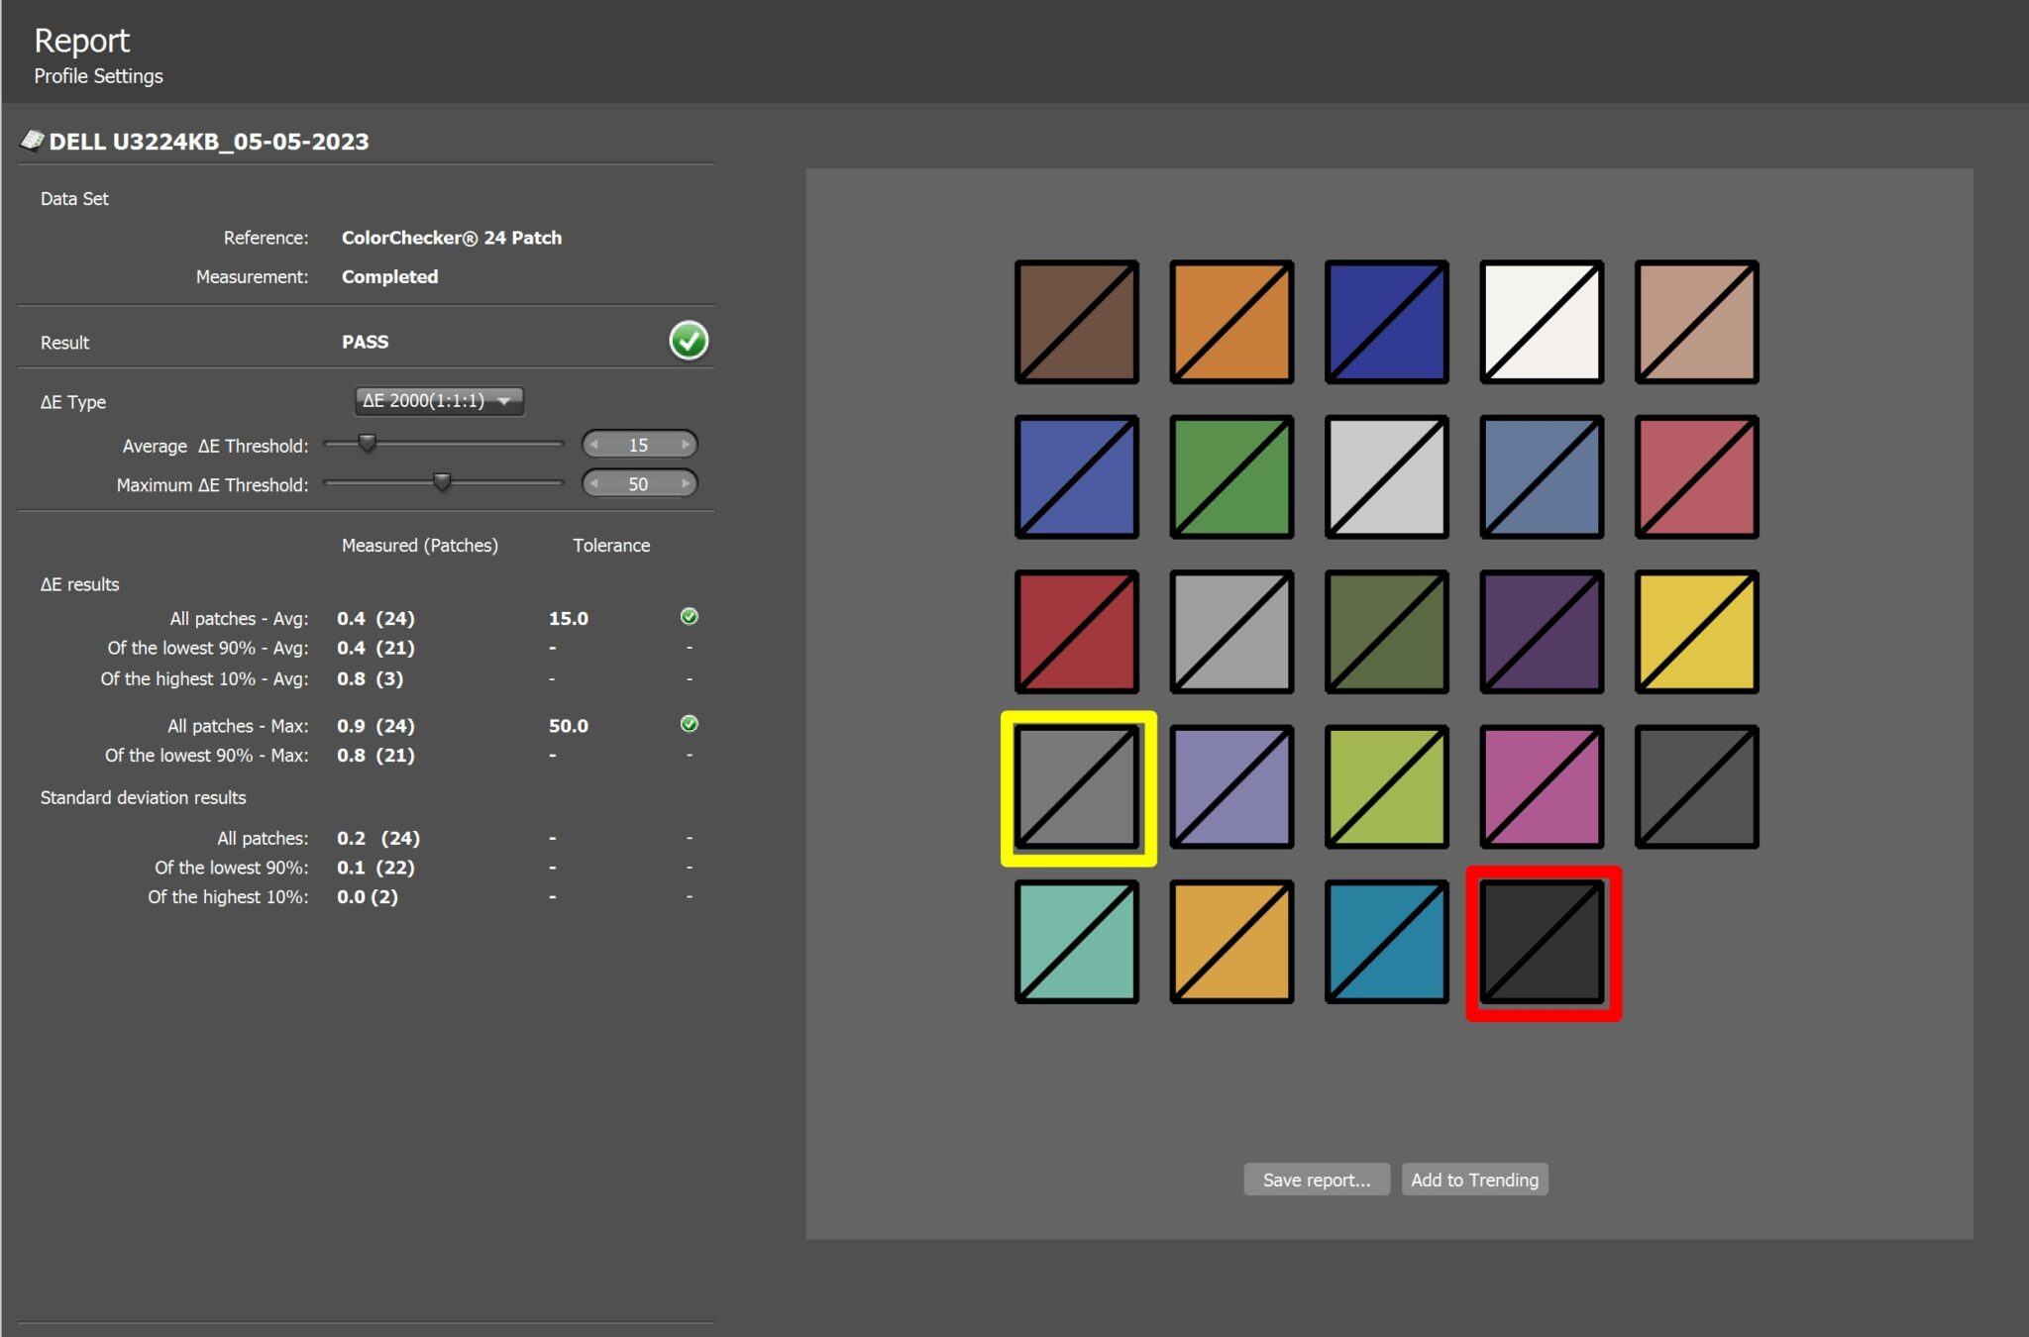
Task: Select the magenta color patch
Action: click(1542, 787)
